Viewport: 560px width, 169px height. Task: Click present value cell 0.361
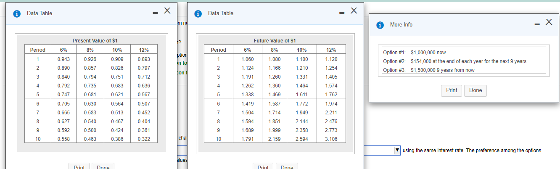[144, 130]
